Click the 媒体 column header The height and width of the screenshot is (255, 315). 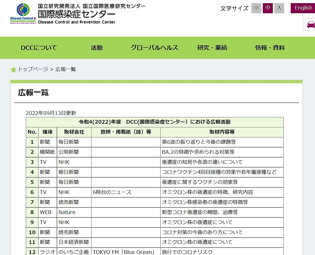click(48, 132)
